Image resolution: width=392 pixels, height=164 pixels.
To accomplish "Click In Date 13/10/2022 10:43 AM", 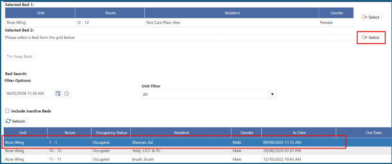I will pyautogui.click(x=299, y=159).
